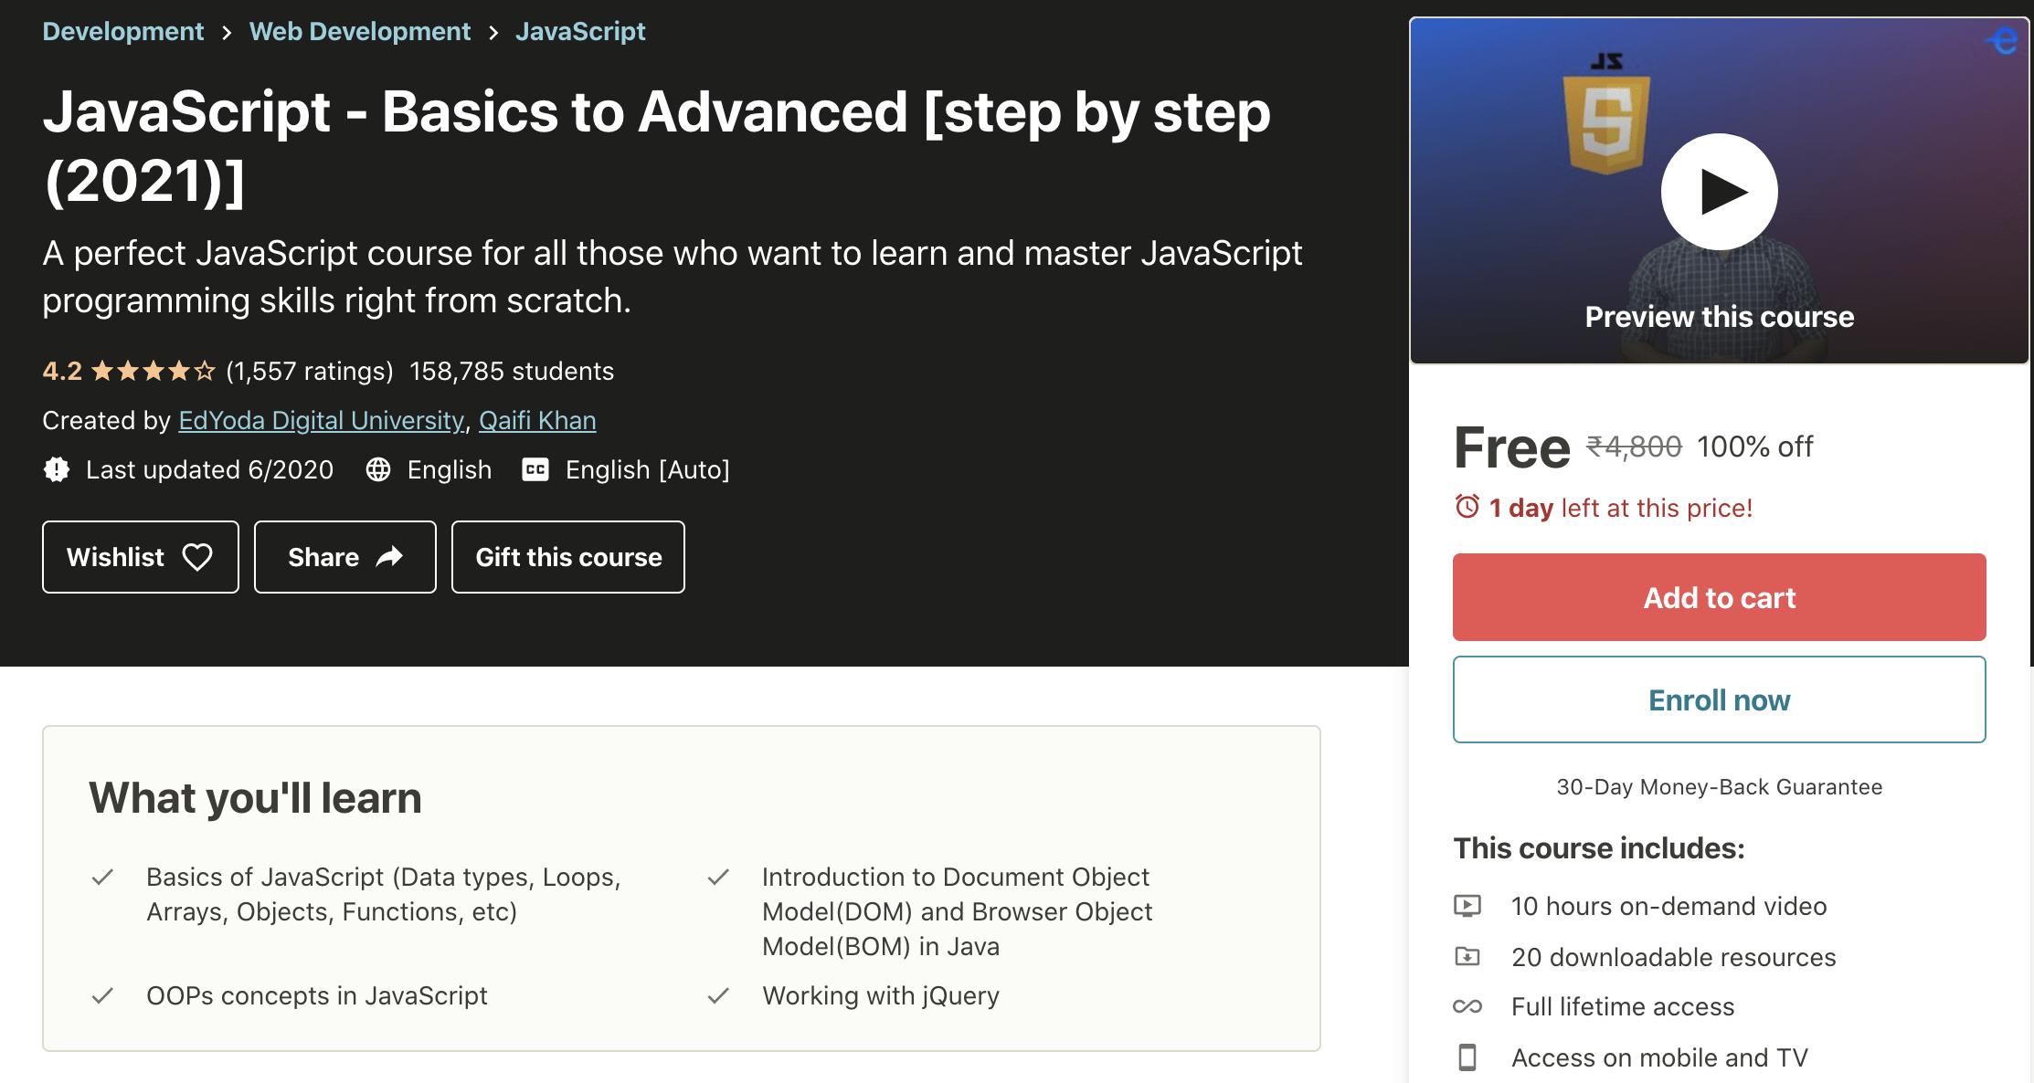This screenshot has width=2034, height=1083.
Task: Play the course preview video
Action: [x=1719, y=192]
